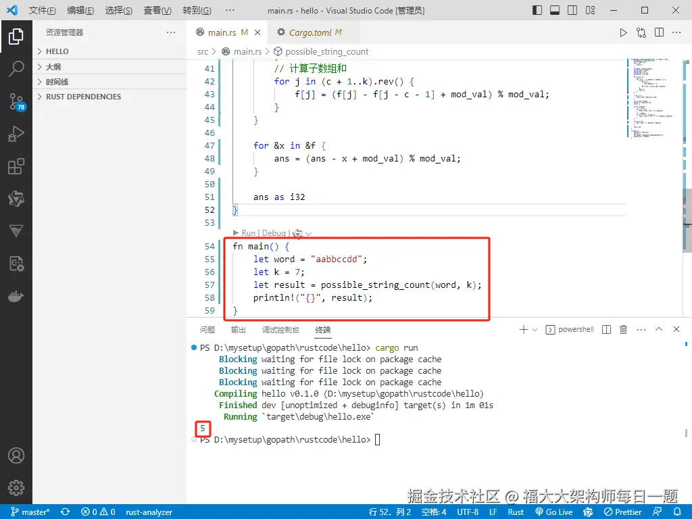Image resolution: width=692 pixels, height=519 pixels.
Task: Click UTF-8 encoding in status bar
Action: click(x=468, y=512)
